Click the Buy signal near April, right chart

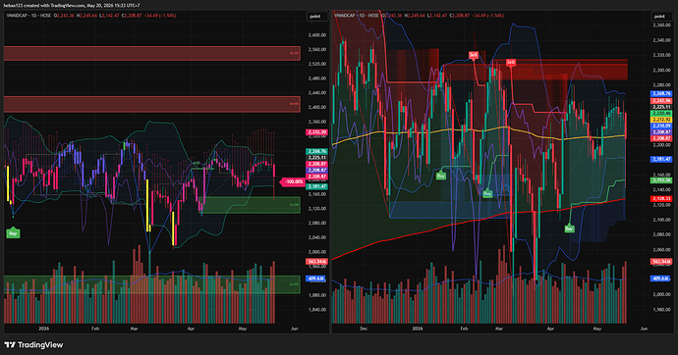coord(569,228)
